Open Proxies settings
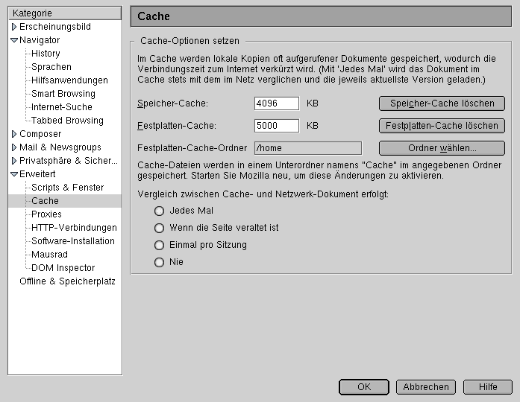This screenshot has width=520, height=402. click(46, 214)
